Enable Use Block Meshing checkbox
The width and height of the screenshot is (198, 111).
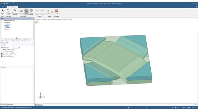point(2,52)
